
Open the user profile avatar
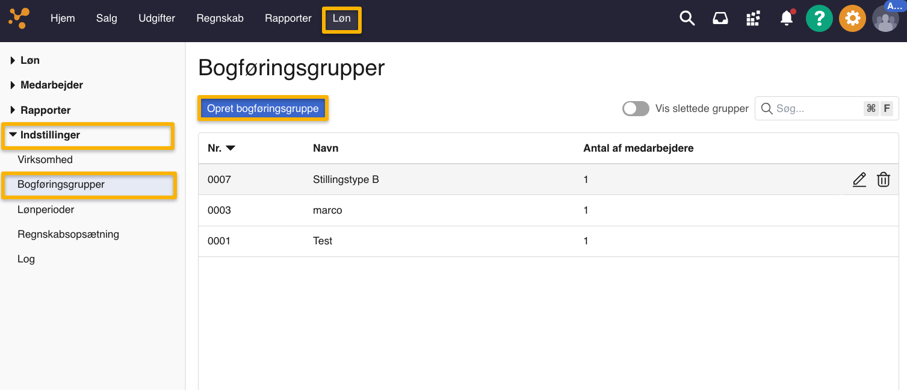[x=885, y=19]
